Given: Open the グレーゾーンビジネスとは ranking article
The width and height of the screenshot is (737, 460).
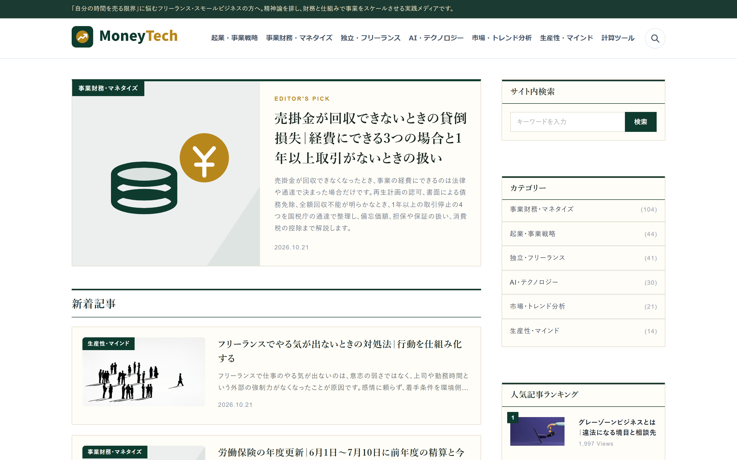Looking at the screenshot, I should (x=617, y=427).
